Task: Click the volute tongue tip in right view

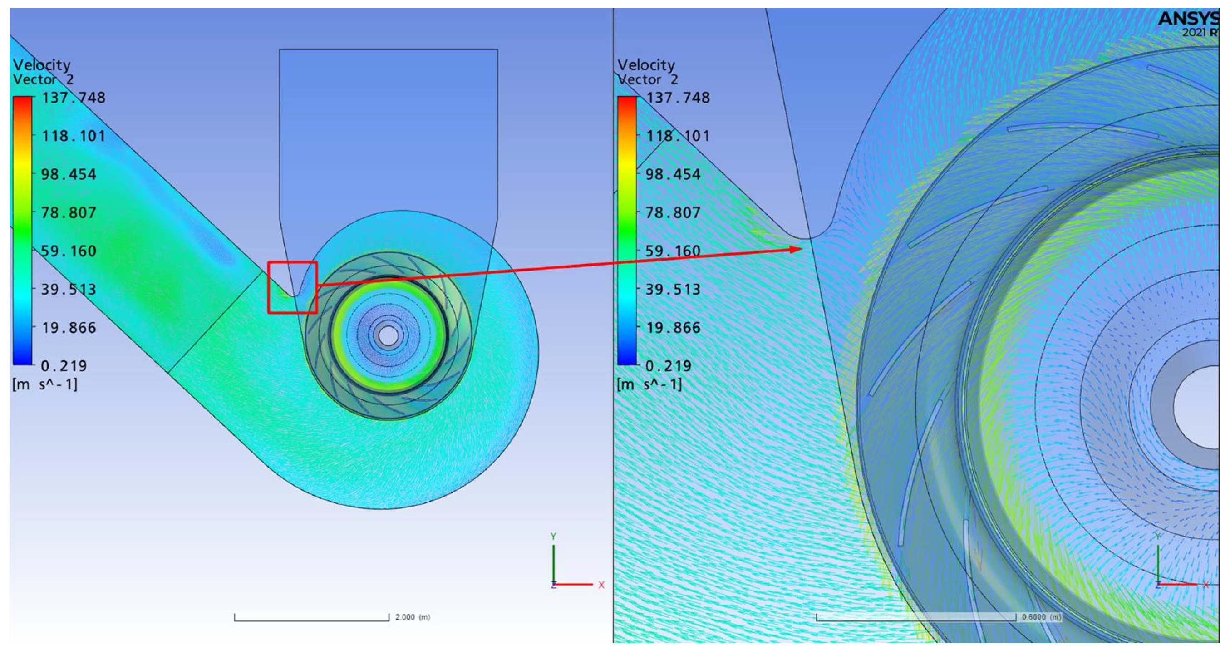Action: point(806,237)
